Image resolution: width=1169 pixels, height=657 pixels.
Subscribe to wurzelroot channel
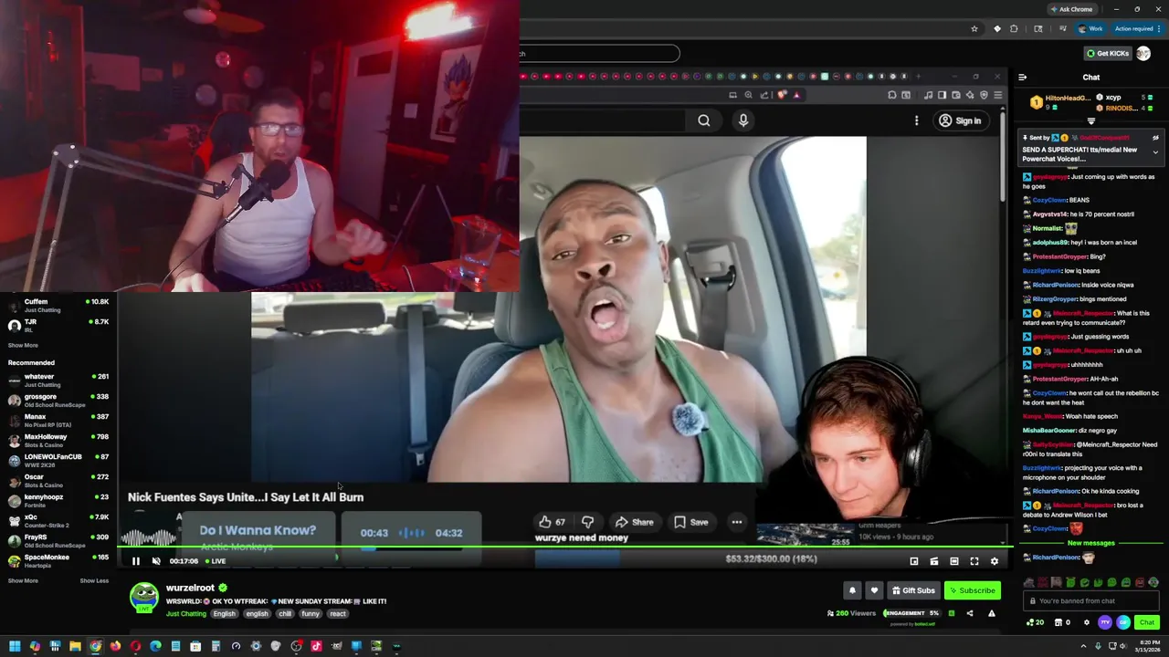pos(972,590)
